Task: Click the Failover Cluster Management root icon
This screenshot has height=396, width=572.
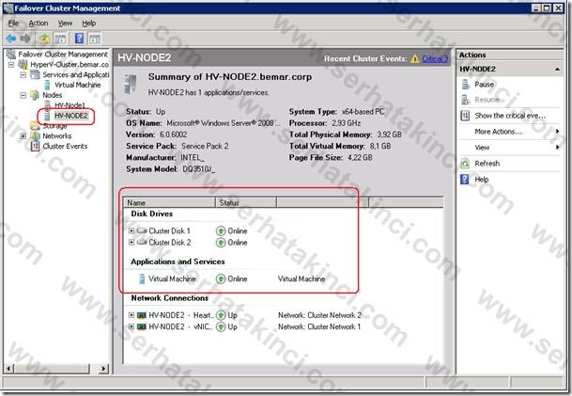Action: [11, 54]
